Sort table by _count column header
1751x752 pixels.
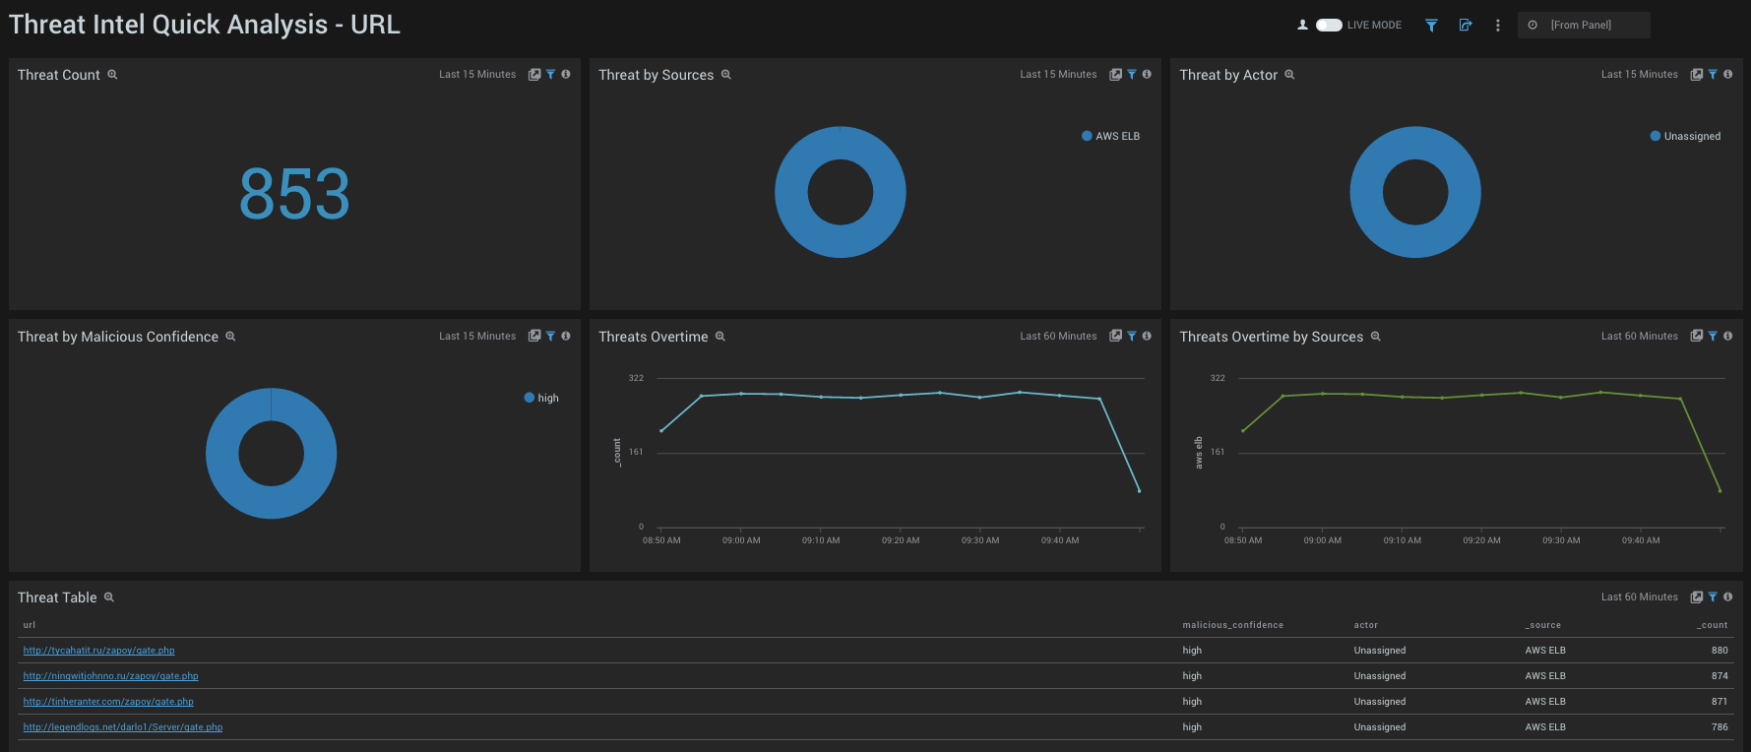[1713, 625]
